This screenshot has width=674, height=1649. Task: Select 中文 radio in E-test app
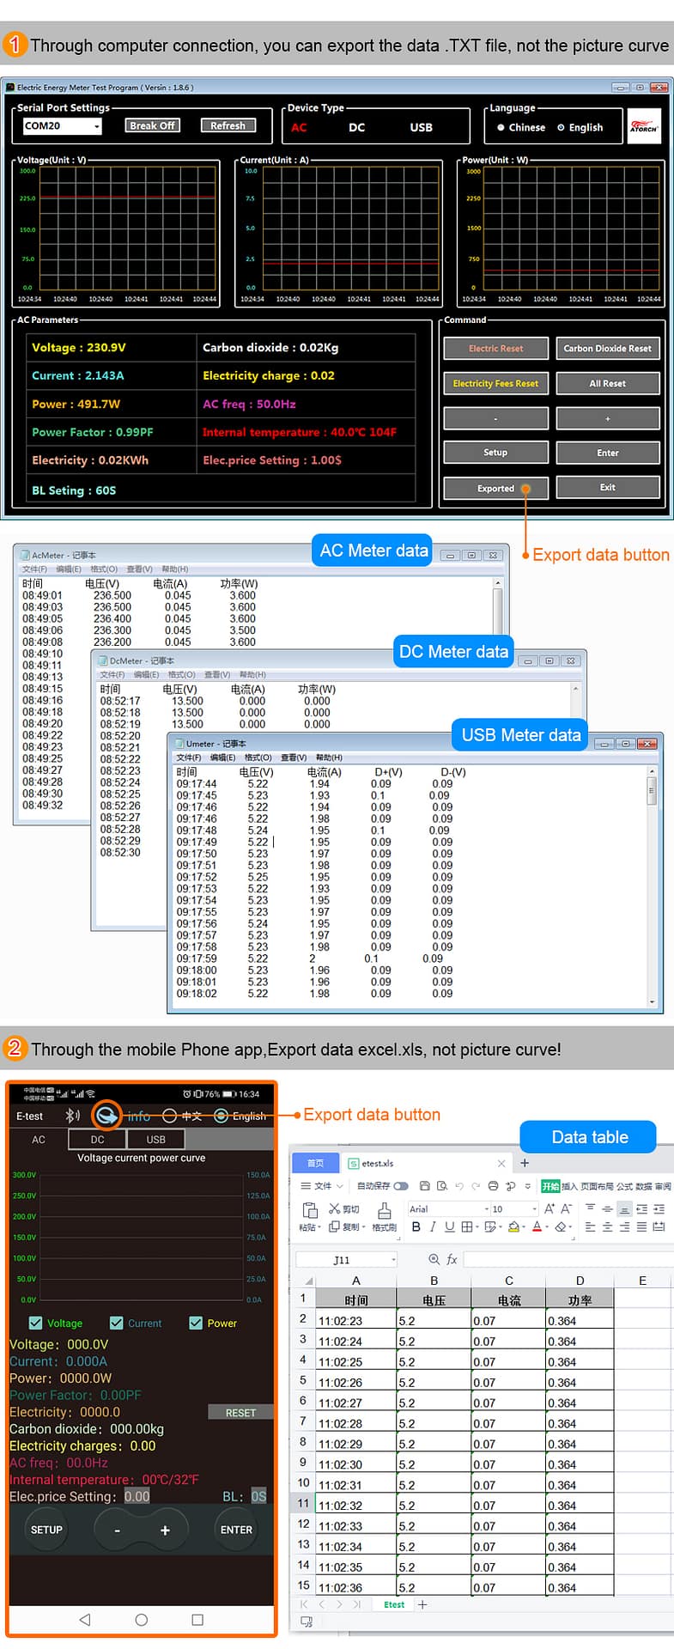click(169, 1116)
